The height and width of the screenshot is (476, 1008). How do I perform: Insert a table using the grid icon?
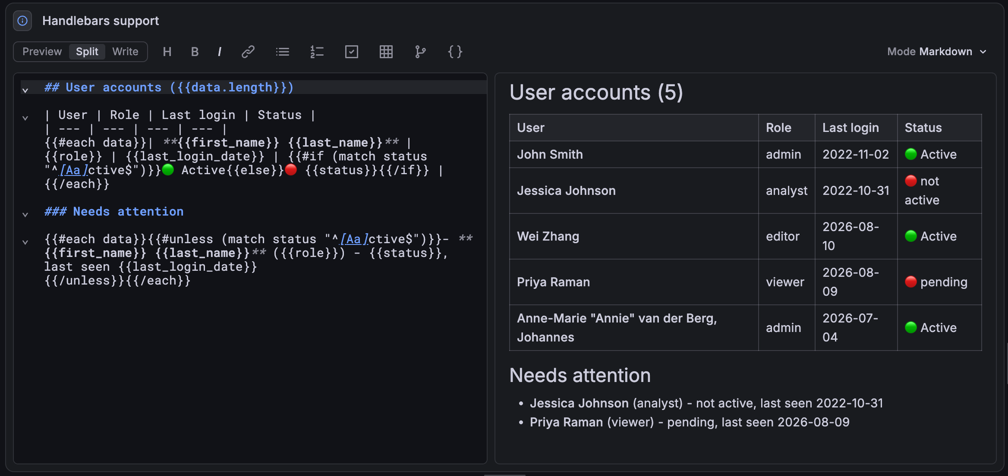pos(386,52)
